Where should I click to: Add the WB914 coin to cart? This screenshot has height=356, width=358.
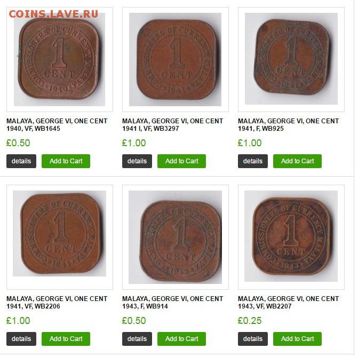[x=181, y=339]
